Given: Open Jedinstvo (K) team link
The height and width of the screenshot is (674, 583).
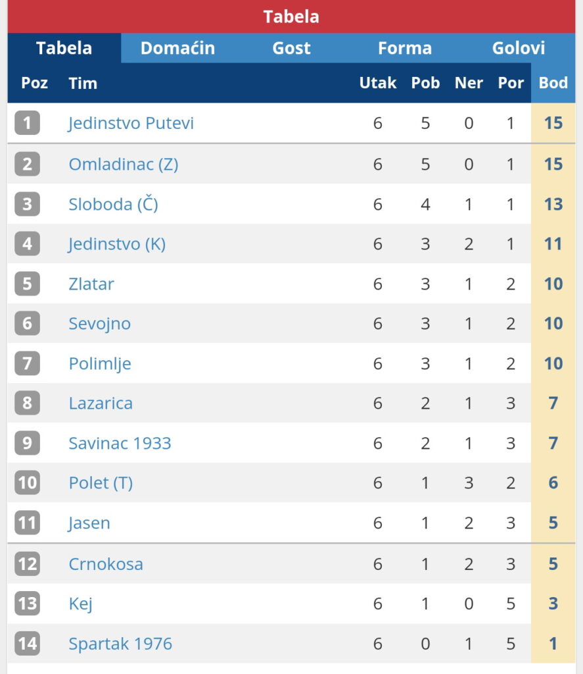Looking at the screenshot, I should pos(117,244).
